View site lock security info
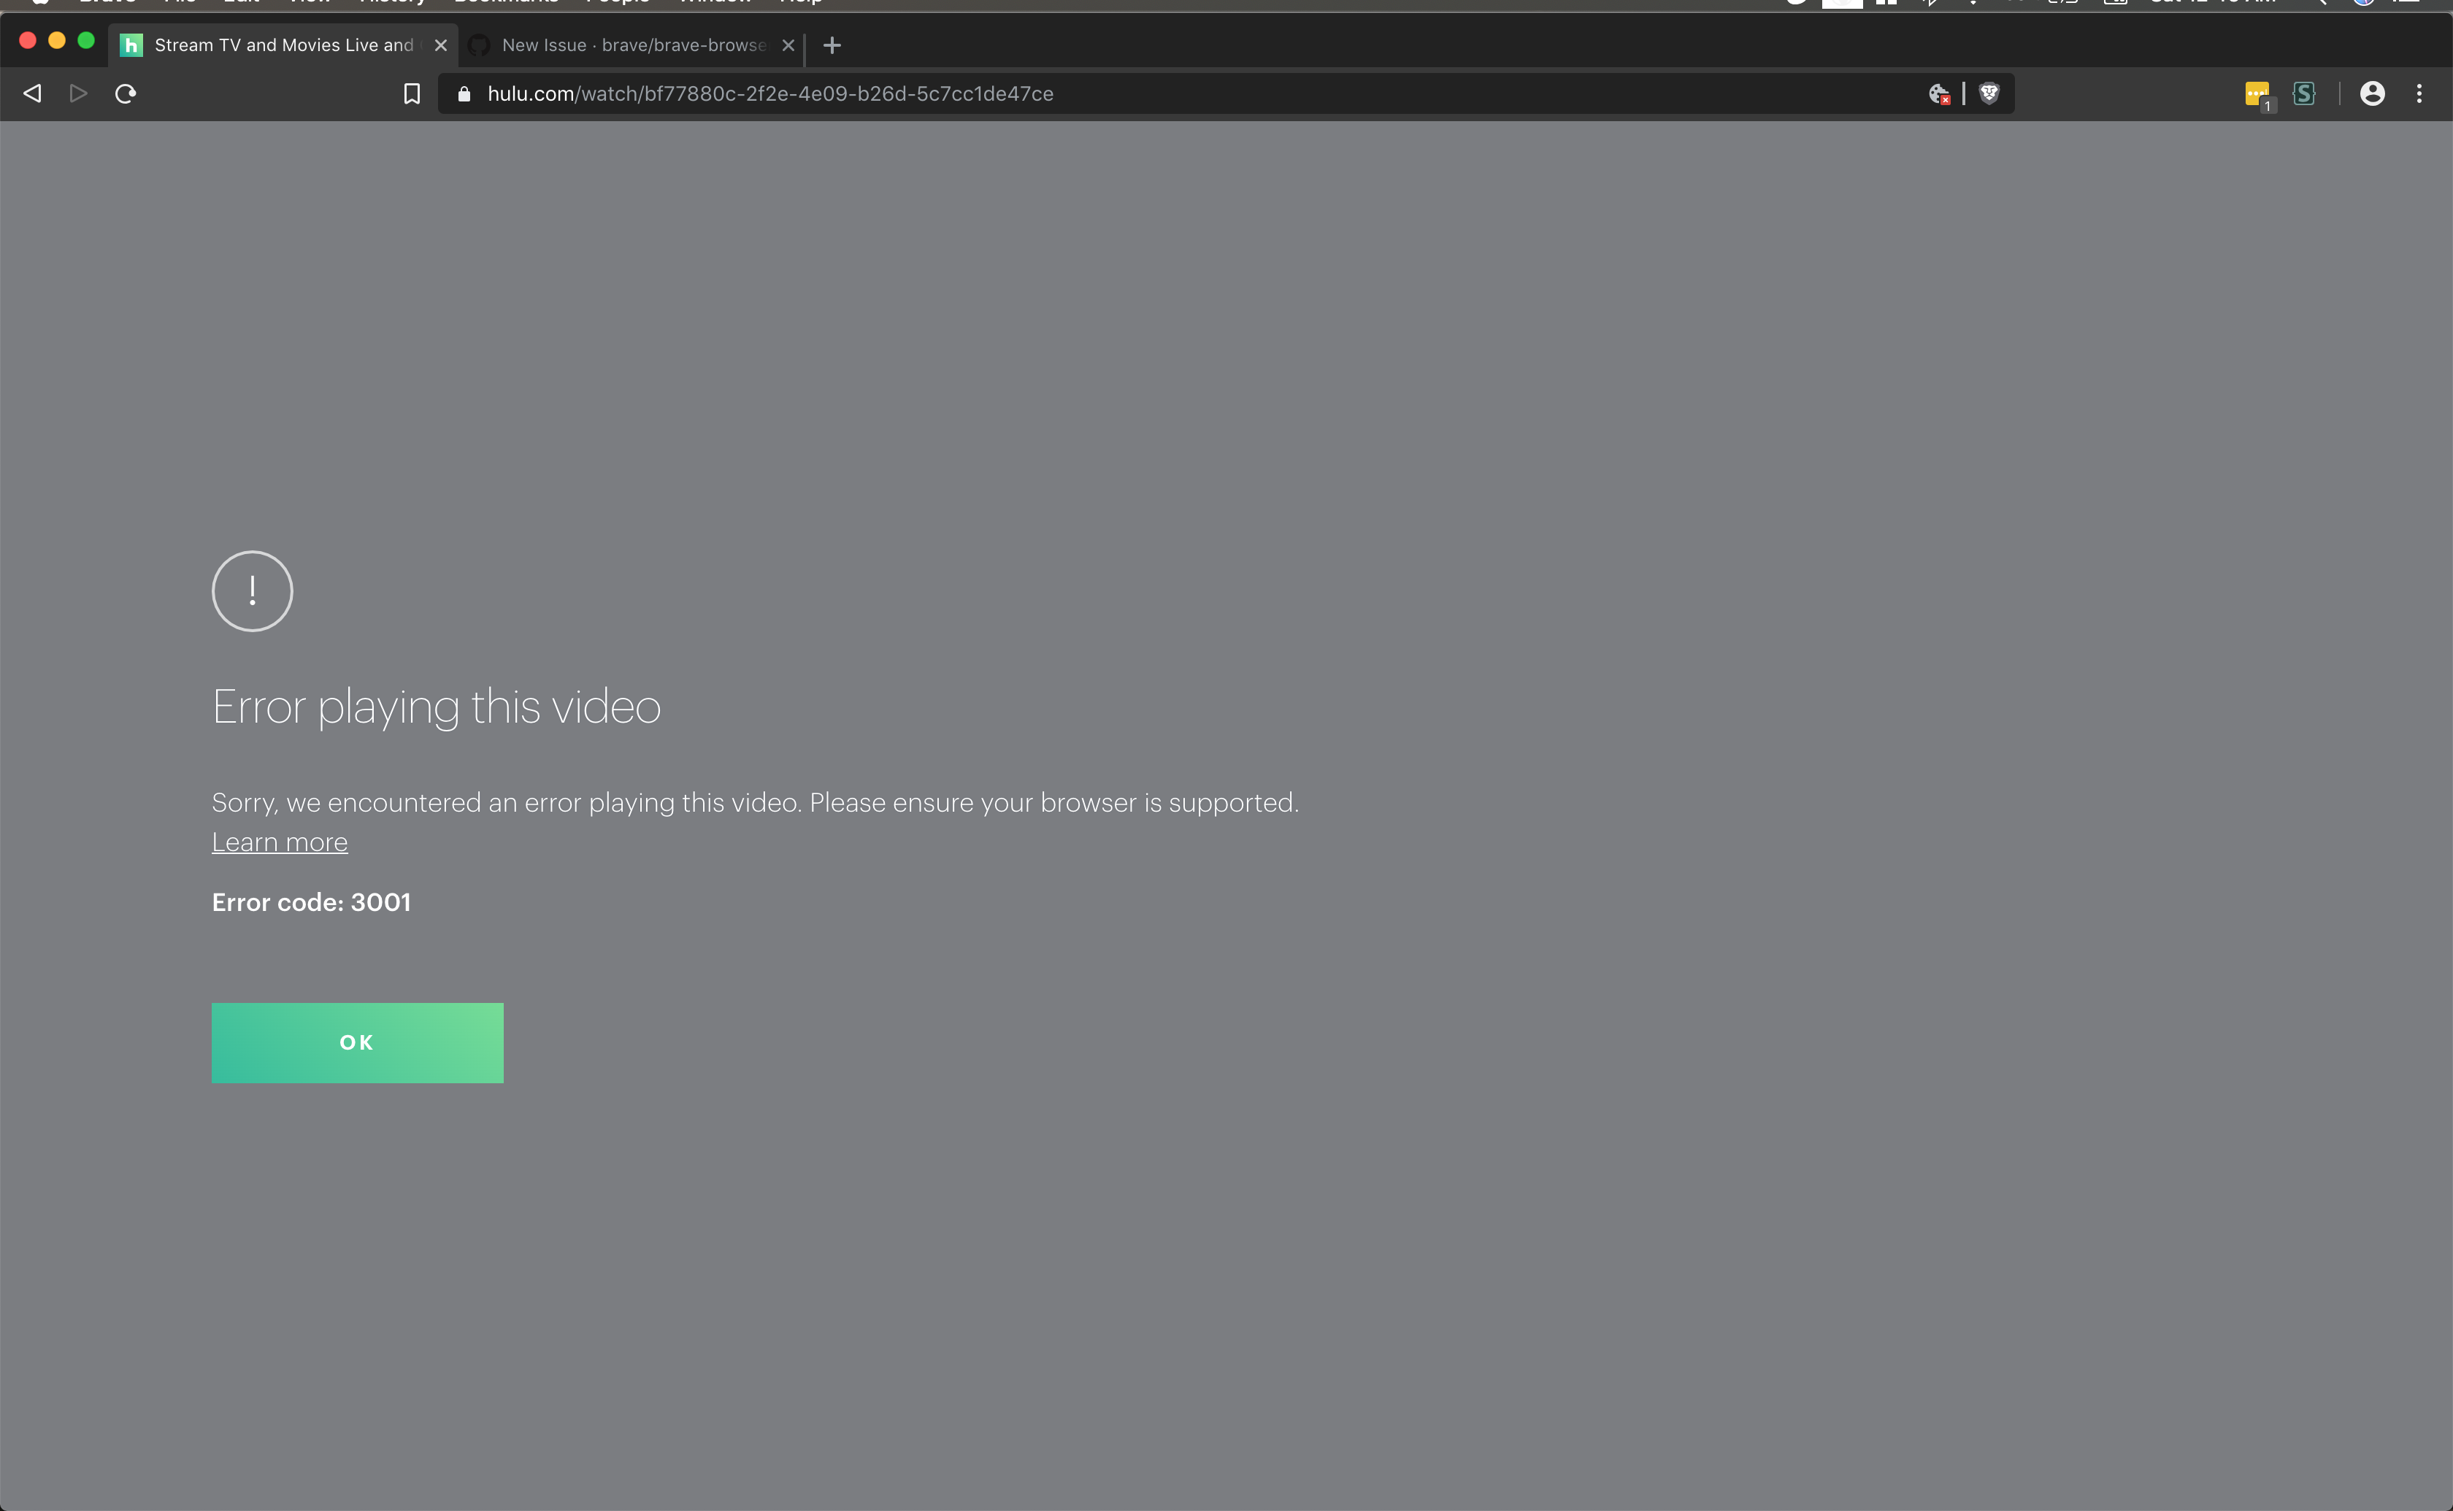Screen dimensions: 2453x1511 [x=464, y=94]
